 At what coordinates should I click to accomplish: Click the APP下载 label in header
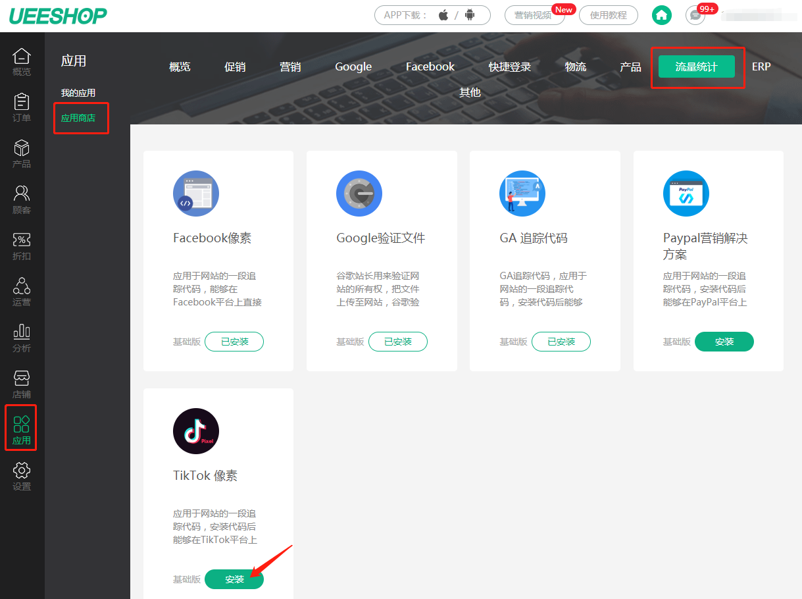point(406,15)
